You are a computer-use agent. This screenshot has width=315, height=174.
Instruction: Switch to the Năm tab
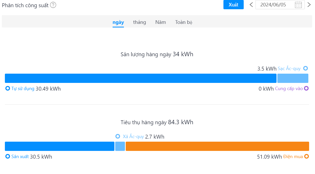pos(161,22)
